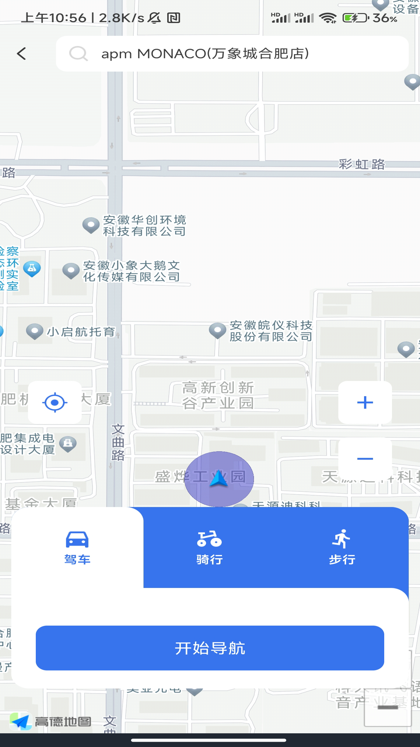
Task: Click the apm MONACO search field
Action: coord(233,54)
